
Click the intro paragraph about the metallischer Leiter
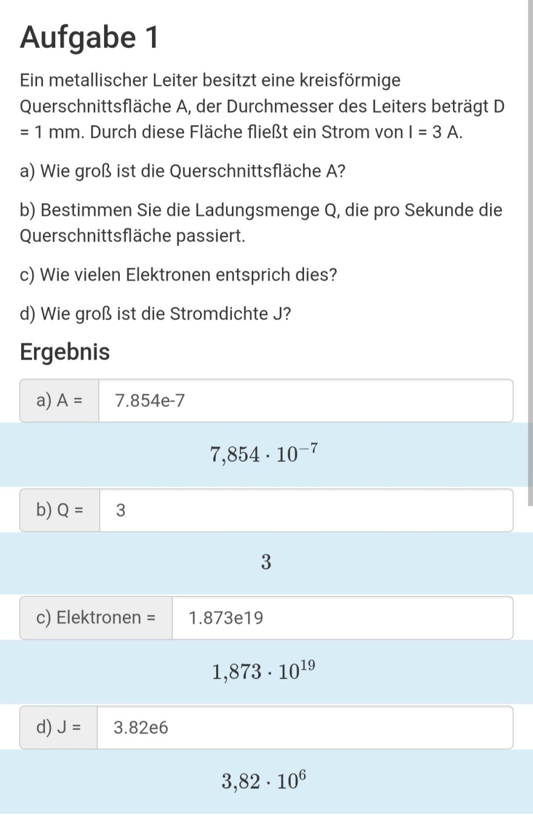[262, 106]
